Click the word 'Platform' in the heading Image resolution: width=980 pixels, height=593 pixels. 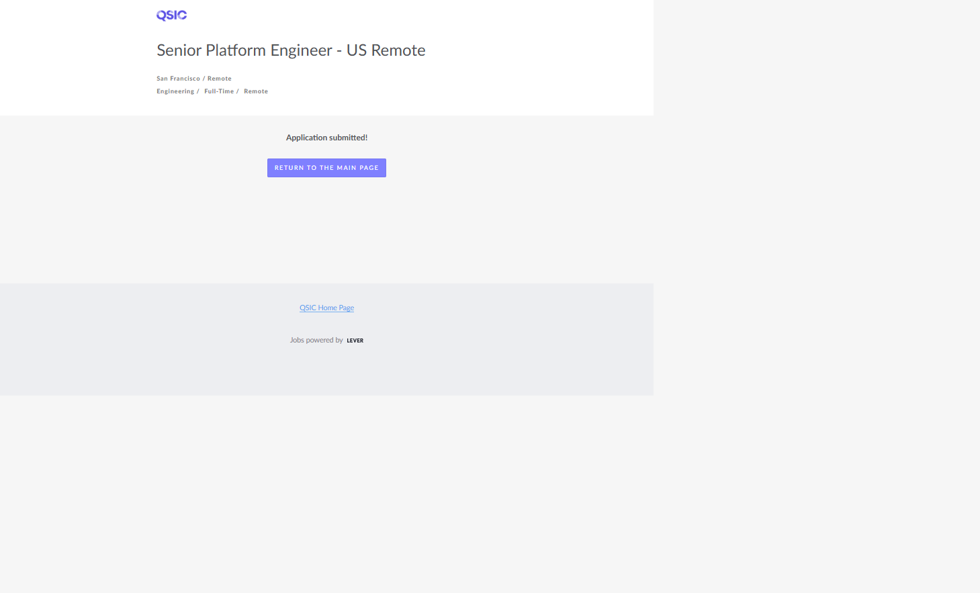coord(235,50)
